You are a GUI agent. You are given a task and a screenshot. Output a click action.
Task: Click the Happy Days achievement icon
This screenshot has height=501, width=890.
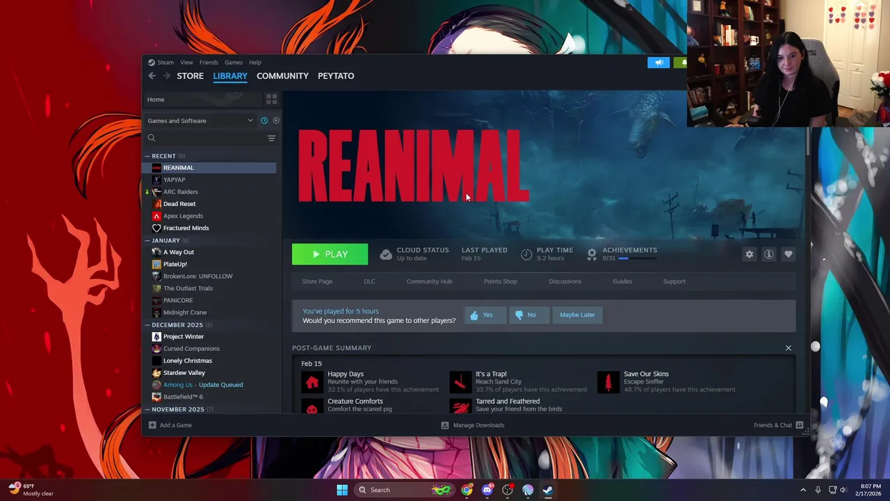tap(312, 381)
